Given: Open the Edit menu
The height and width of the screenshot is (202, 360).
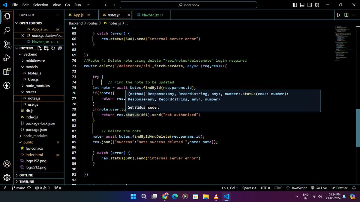Looking at the screenshot, I should (x=25, y=5).
